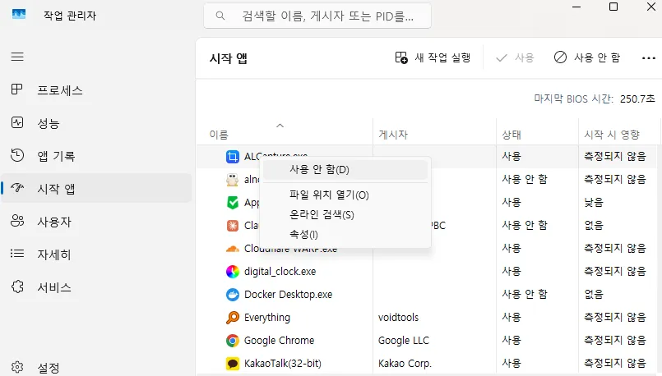Select the Kakao Corp. publisher cell

[x=405, y=364]
